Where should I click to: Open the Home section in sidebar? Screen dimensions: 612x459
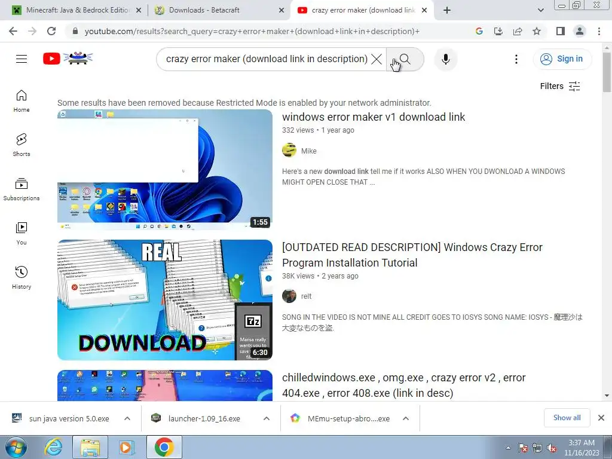pyautogui.click(x=22, y=101)
